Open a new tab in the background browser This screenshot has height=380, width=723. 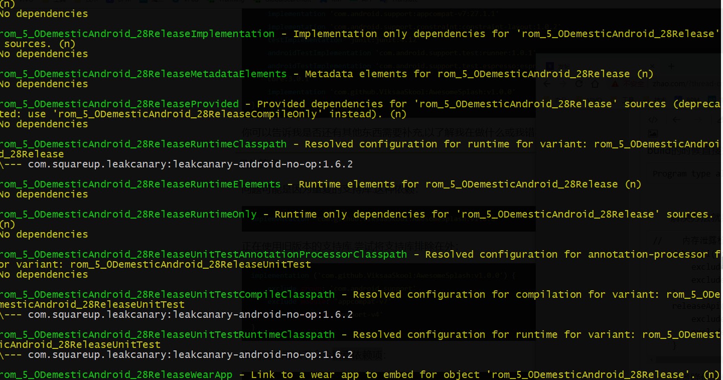click(x=672, y=66)
